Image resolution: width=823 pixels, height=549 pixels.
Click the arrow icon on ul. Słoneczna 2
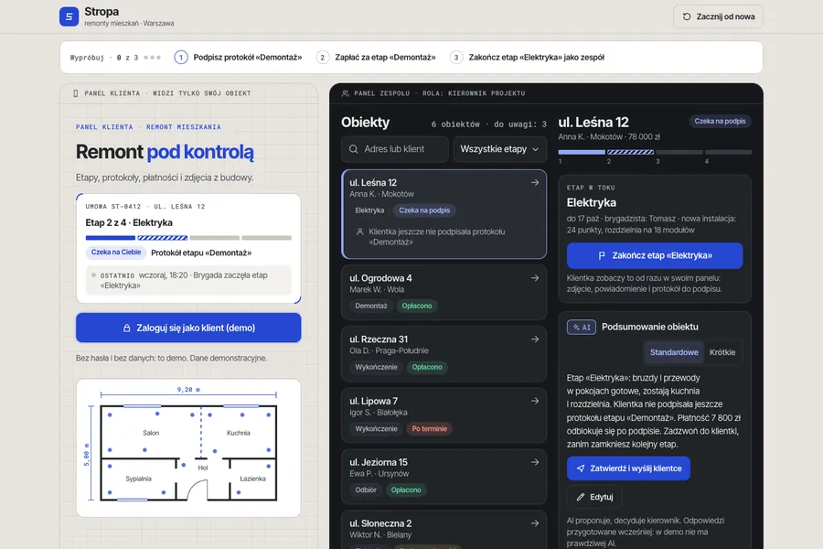[534, 523]
